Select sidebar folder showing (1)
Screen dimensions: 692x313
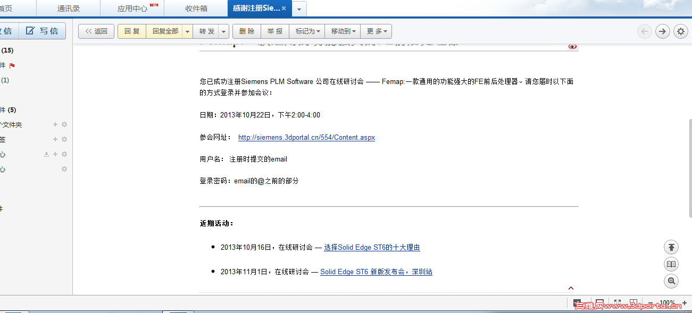coord(5,80)
